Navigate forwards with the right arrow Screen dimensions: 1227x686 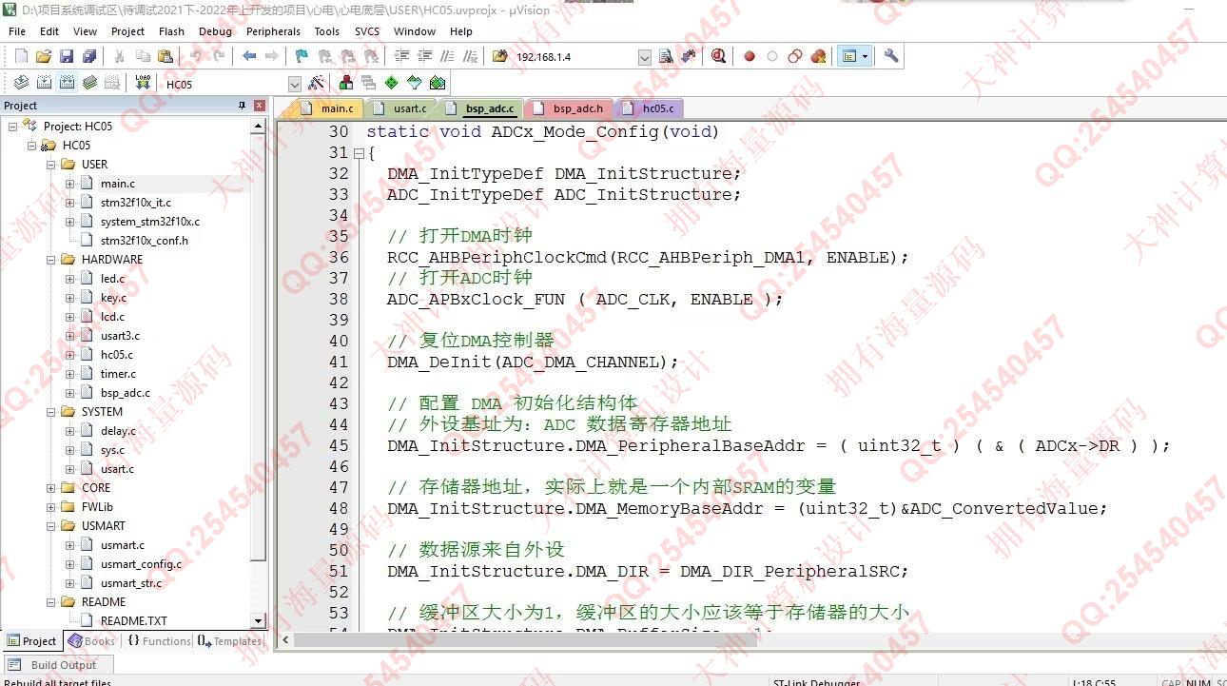point(271,56)
